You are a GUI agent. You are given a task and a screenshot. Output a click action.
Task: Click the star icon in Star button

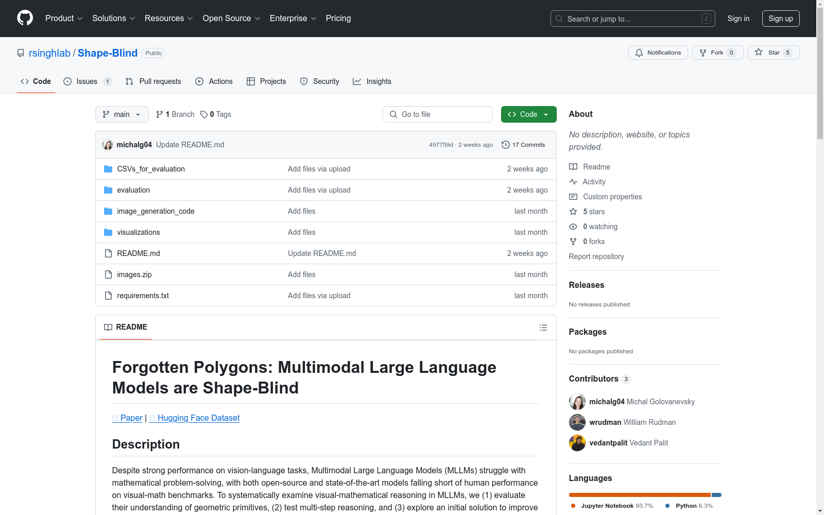tap(759, 52)
